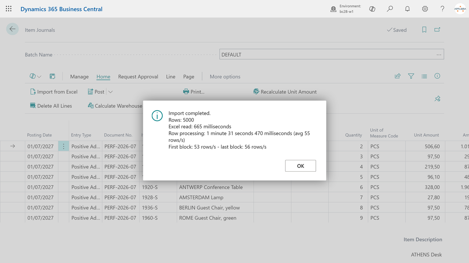The image size is (469, 263).
Task: Open the Line menu
Action: [x=171, y=77]
